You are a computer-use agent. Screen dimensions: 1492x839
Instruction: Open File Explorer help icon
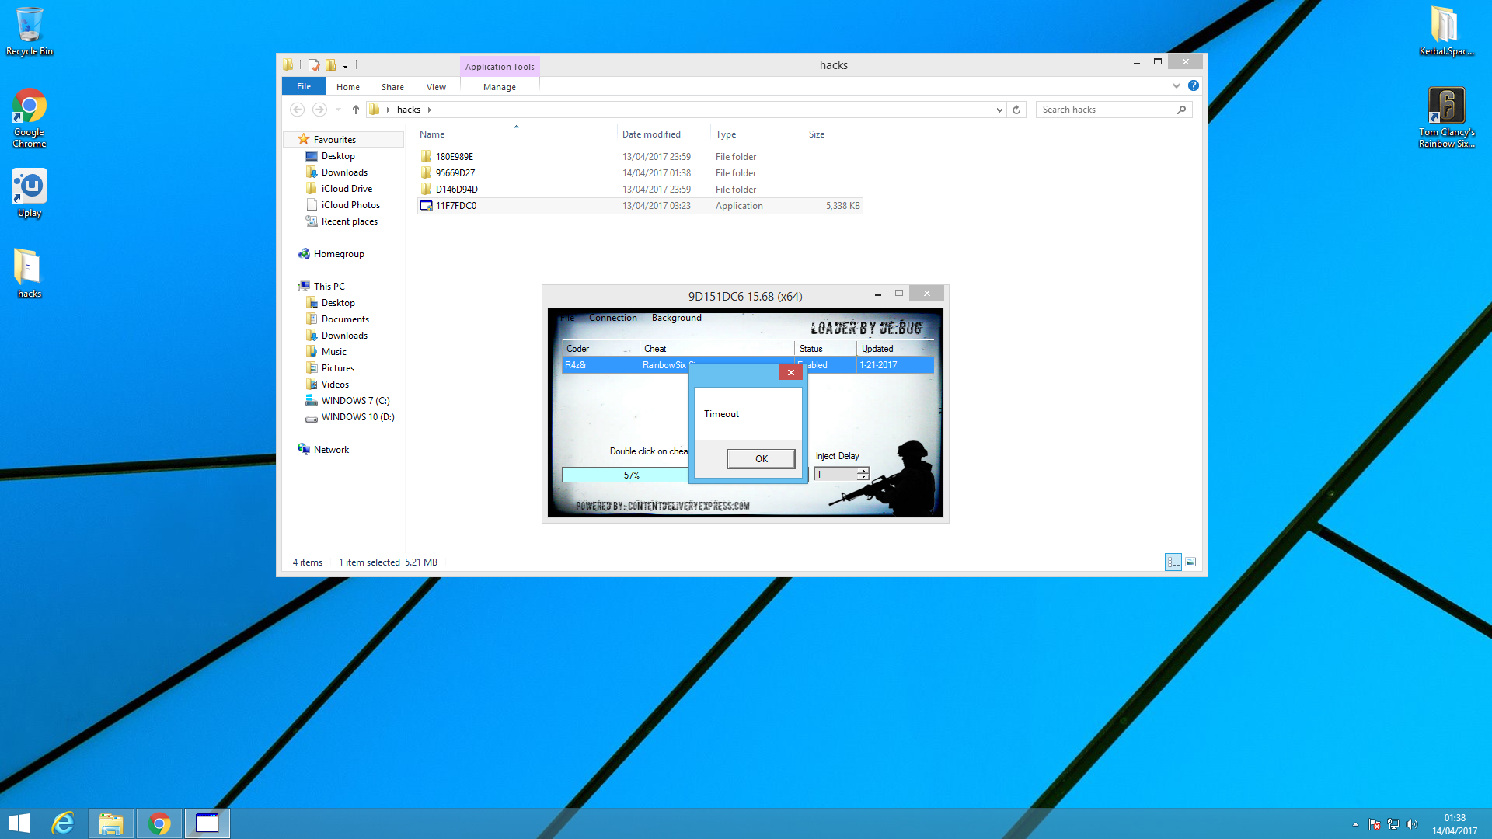coord(1194,86)
